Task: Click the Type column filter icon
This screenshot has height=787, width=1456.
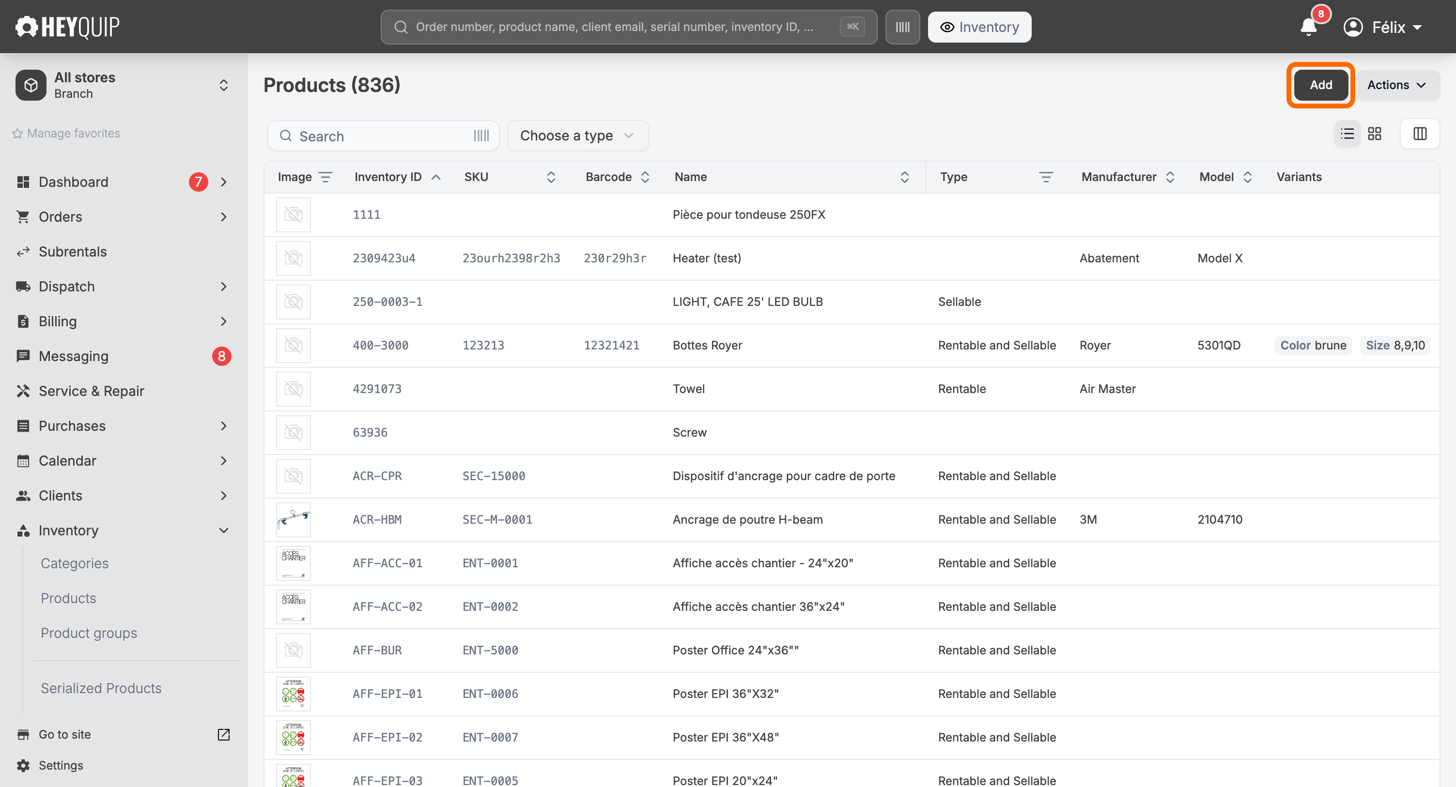Action: tap(1046, 177)
